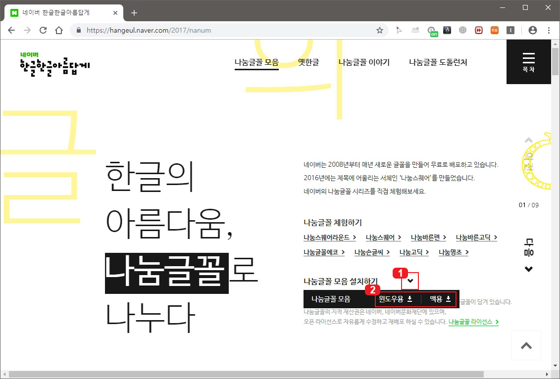The width and height of the screenshot is (560, 379).
Task: Click the cursor-shaped extension icon
Action: click(399, 30)
